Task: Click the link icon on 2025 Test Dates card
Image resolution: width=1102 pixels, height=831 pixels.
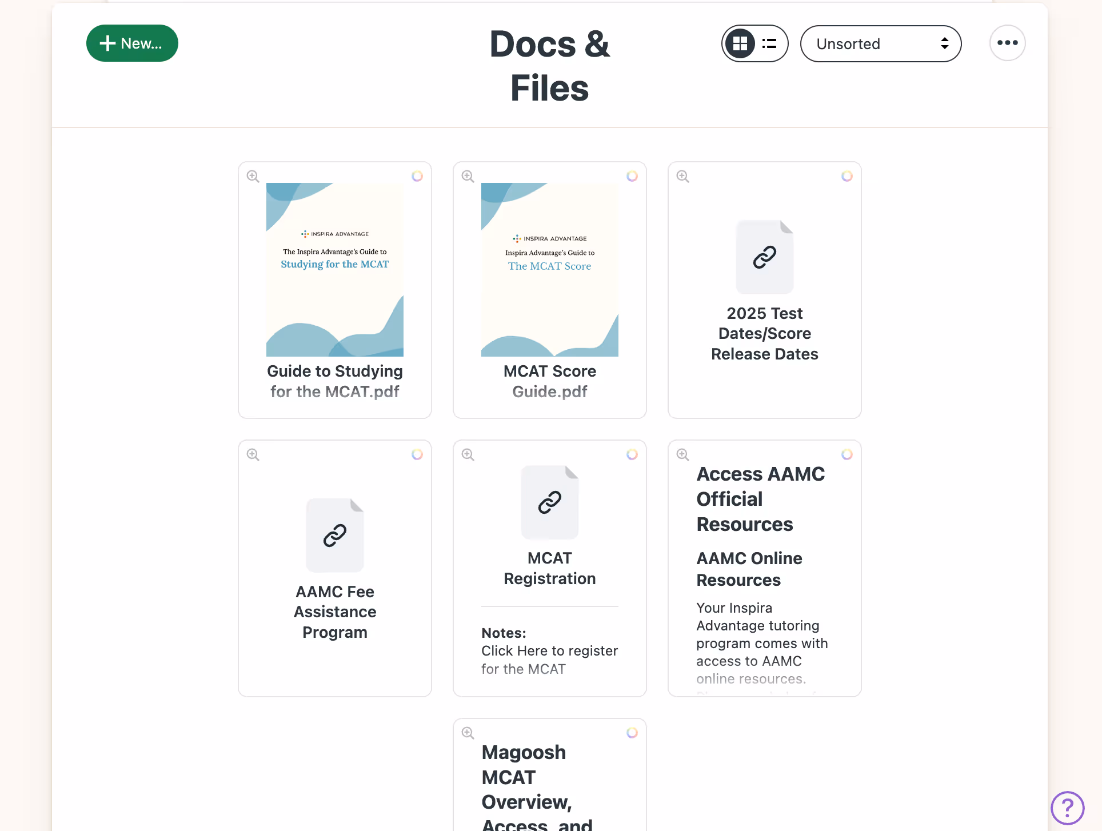Action: [764, 257]
